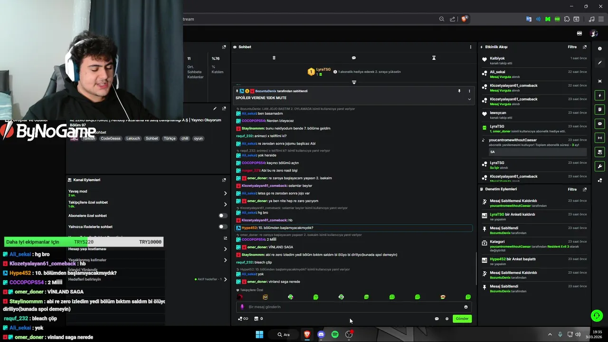Toggle the wrench mod-actions sidebar icon
Image resolution: width=608 pixels, height=342 pixels.
600,167
